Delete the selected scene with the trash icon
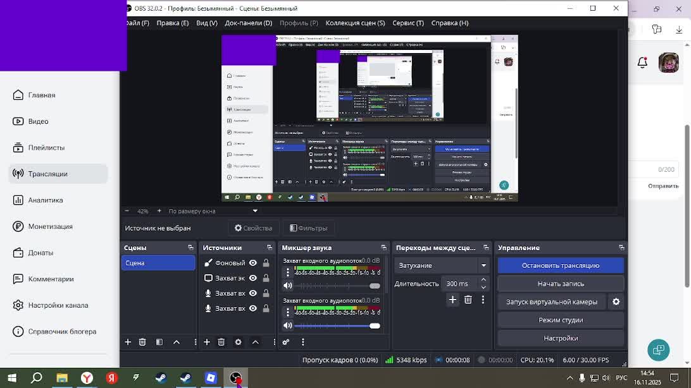691x388 pixels. tap(142, 342)
